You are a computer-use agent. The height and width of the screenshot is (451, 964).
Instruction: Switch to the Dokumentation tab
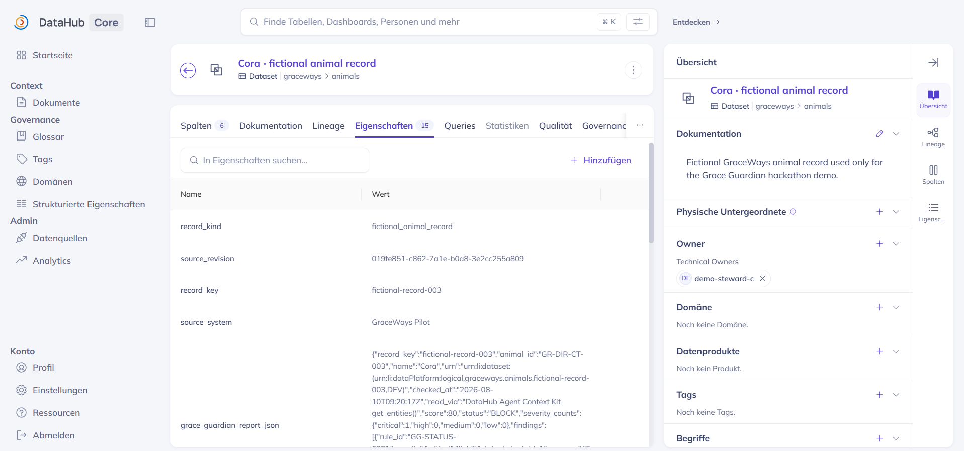point(271,126)
